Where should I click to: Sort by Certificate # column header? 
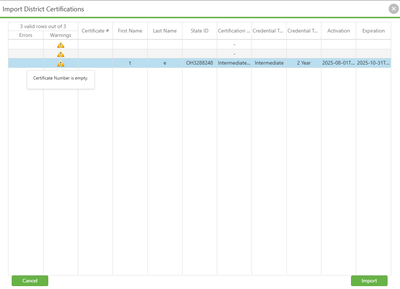click(95, 31)
